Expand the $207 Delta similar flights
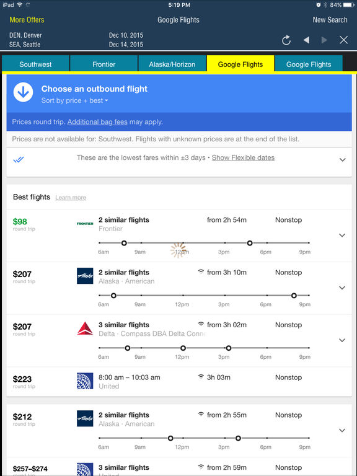Image resolution: width=357 pixels, height=476 pixels. (x=342, y=340)
